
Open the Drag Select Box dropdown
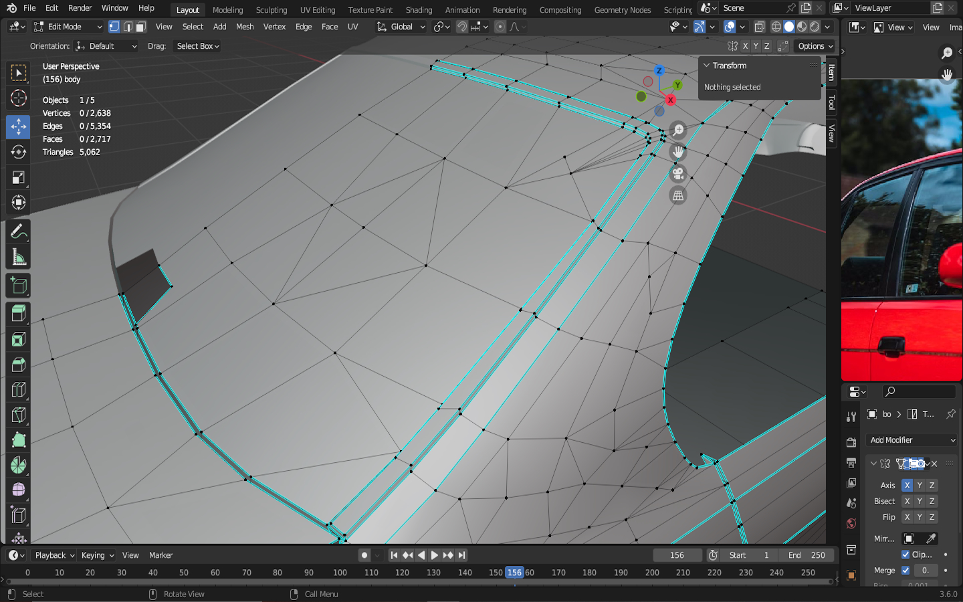tap(197, 46)
